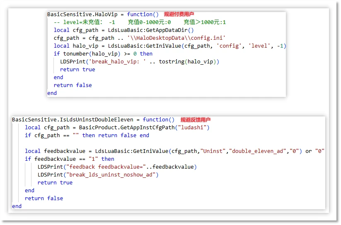Click 'BasicProduct.GetAppInstCfgPath' in the second snippet

point(127,127)
